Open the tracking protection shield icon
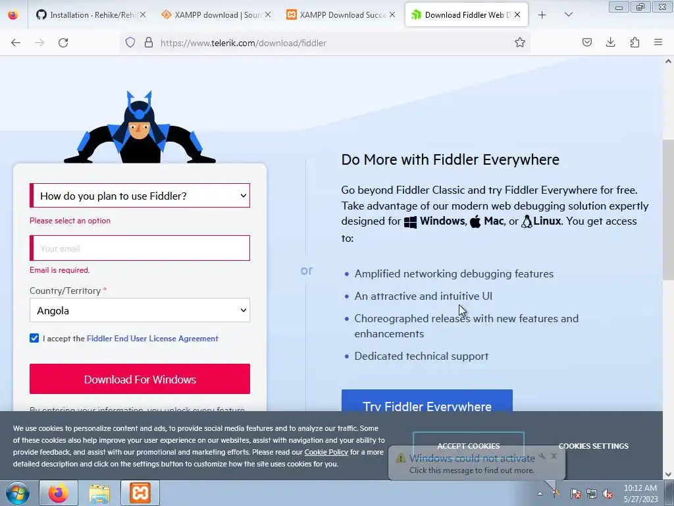The height and width of the screenshot is (506, 674). tap(130, 42)
